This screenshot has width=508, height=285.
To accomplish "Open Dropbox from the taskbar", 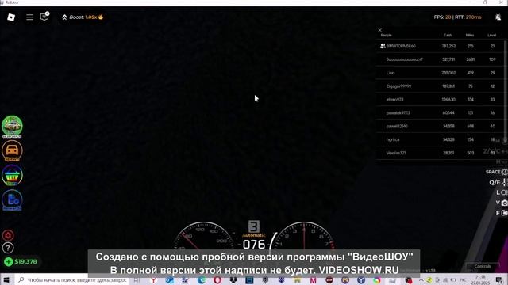I will click(x=233, y=280).
